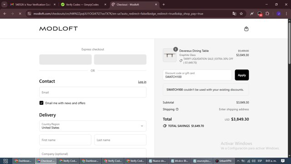Open the esurveybo... taskbar item
The height and width of the screenshot is (164, 291).
(x=202, y=161)
